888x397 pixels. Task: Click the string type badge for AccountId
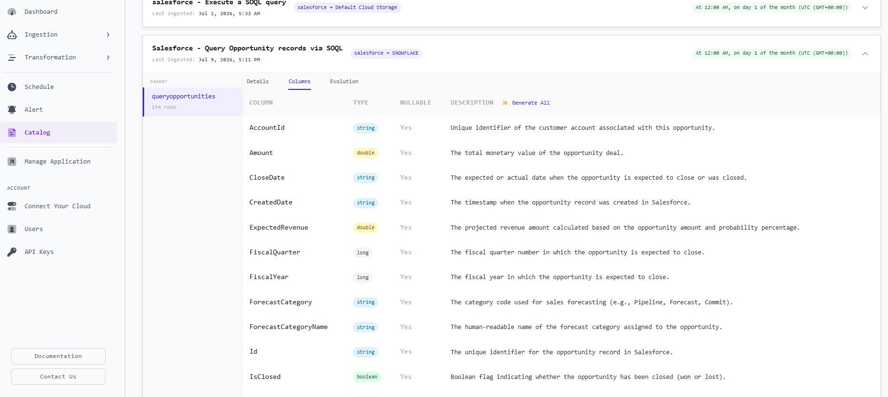coord(365,128)
